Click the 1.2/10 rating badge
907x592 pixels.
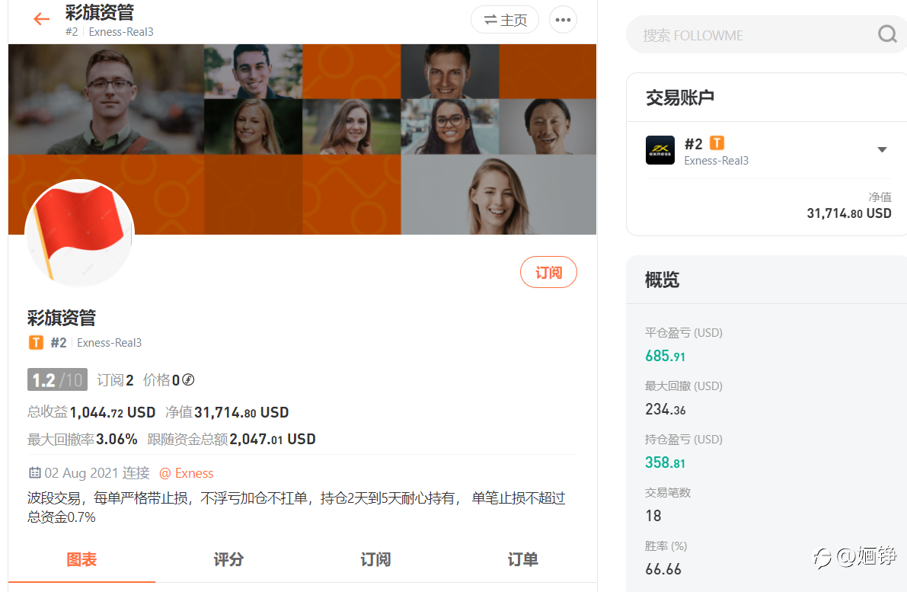[x=57, y=379]
